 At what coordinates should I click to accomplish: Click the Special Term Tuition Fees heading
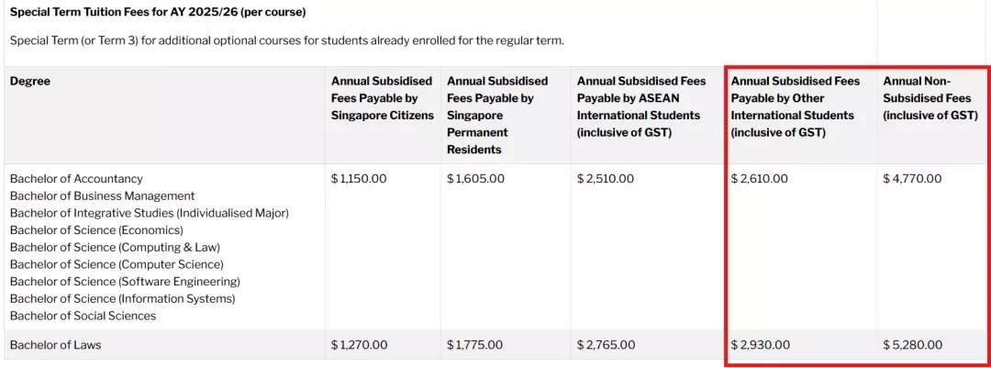158,12
